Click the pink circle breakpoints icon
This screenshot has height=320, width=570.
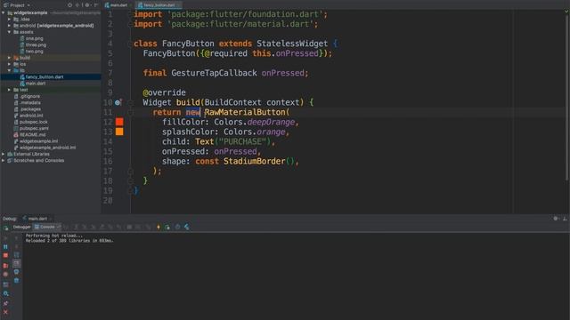tap(5, 275)
